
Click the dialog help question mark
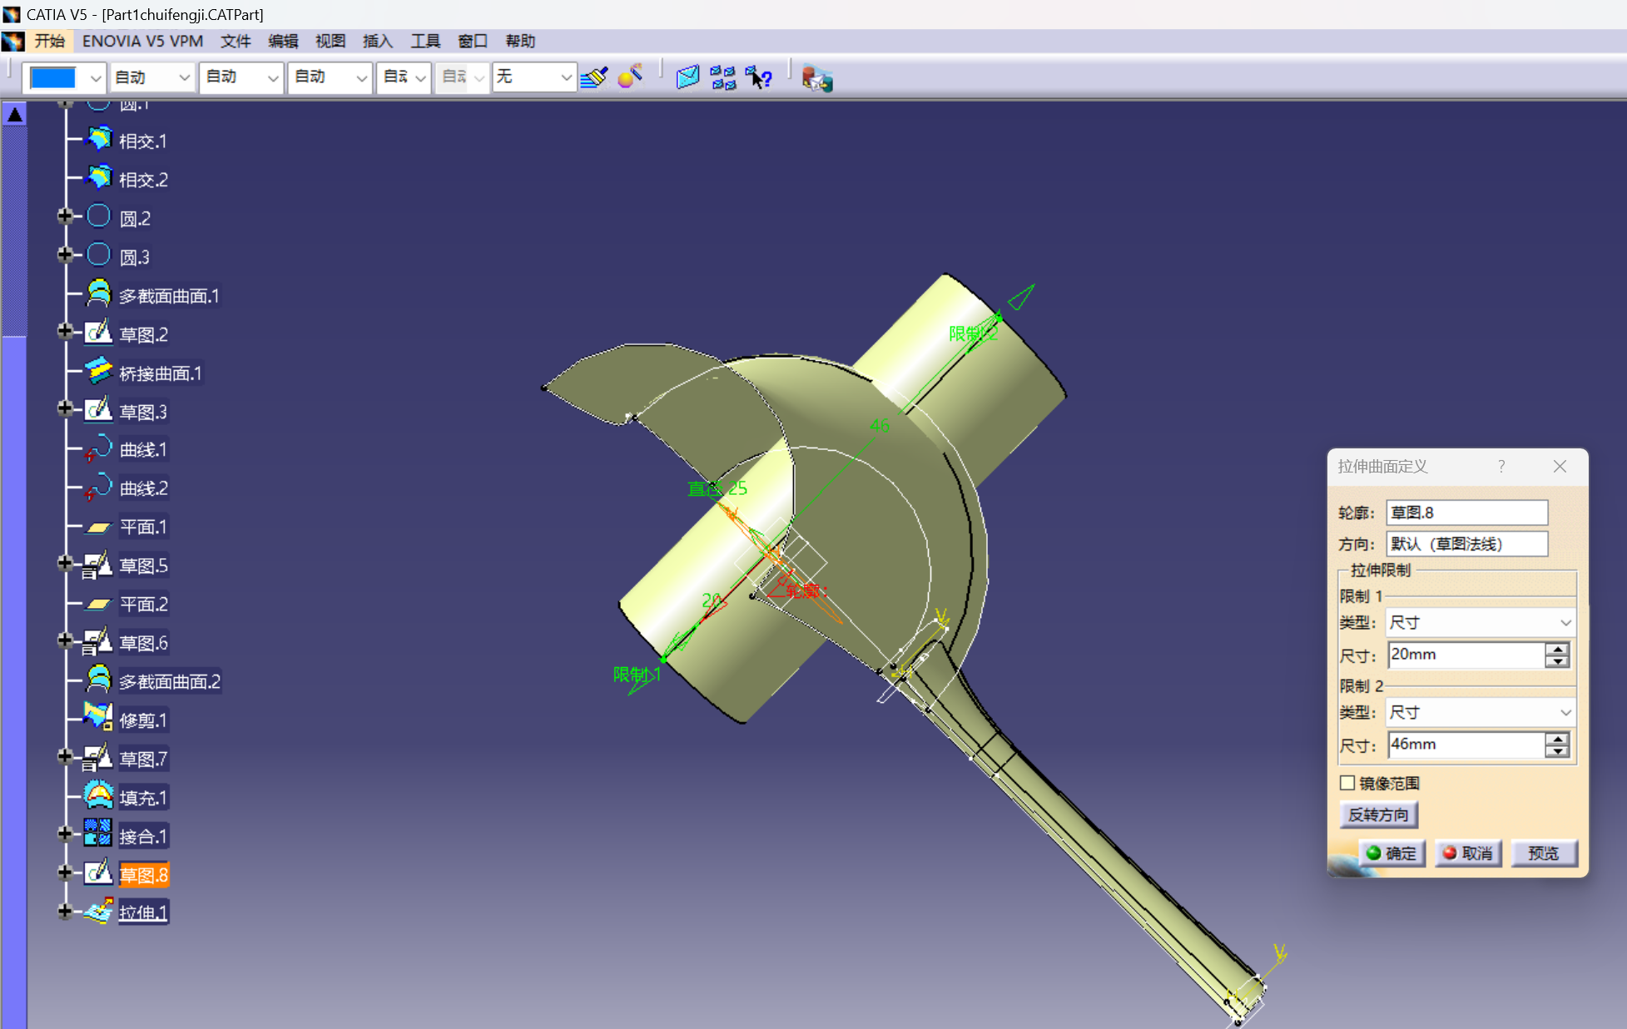(1501, 466)
